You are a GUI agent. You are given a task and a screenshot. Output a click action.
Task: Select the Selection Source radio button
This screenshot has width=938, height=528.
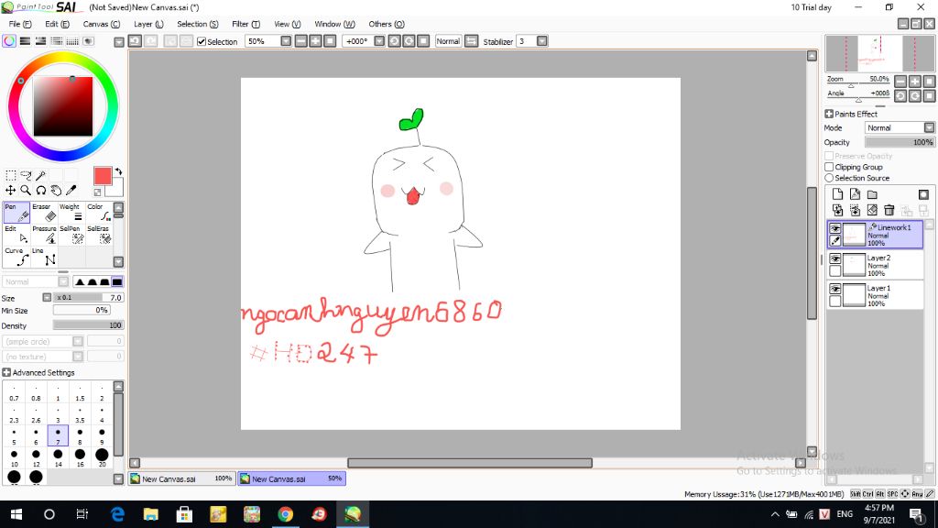[x=829, y=178]
